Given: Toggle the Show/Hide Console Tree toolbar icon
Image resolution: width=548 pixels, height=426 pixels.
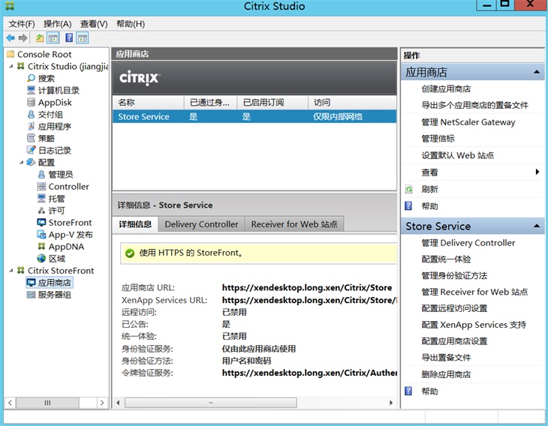Looking at the screenshot, I should point(53,37).
